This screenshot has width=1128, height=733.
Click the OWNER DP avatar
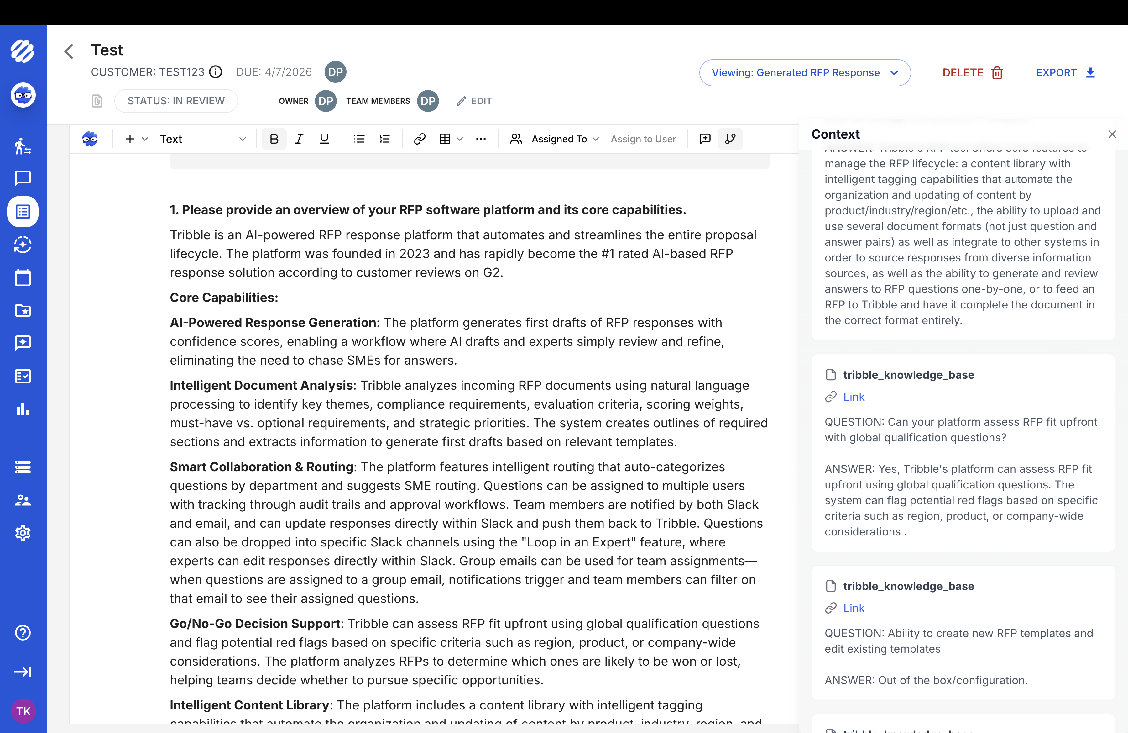point(326,101)
